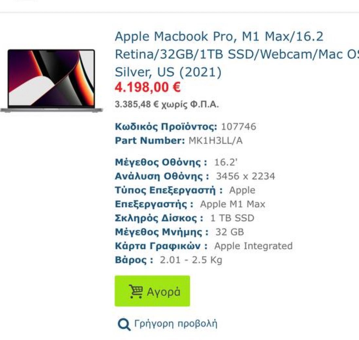Click the magnifier icon beside Γρήγορη προβολή

(124, 324)
